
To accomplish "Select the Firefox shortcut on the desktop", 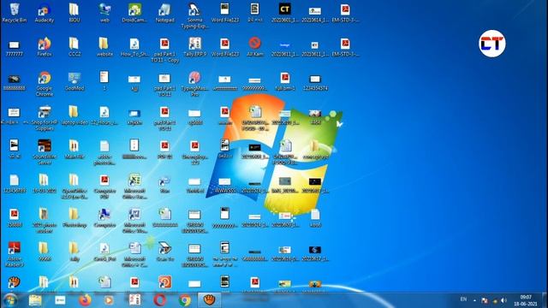I will pos(45,47).
